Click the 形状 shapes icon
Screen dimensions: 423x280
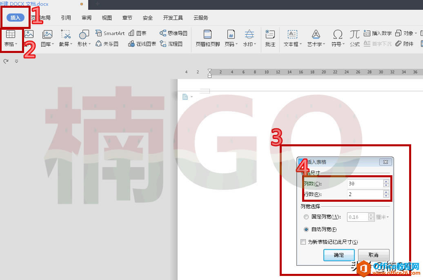click(x=84, y=35)
